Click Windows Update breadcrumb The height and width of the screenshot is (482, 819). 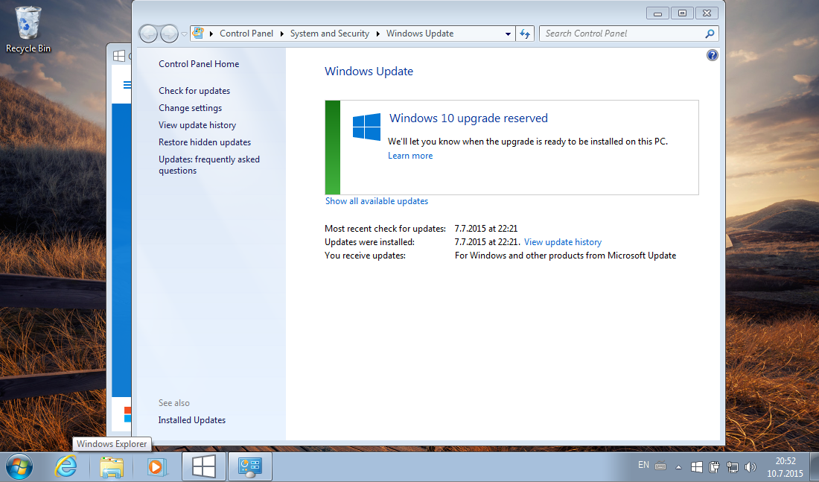[420, 34]
